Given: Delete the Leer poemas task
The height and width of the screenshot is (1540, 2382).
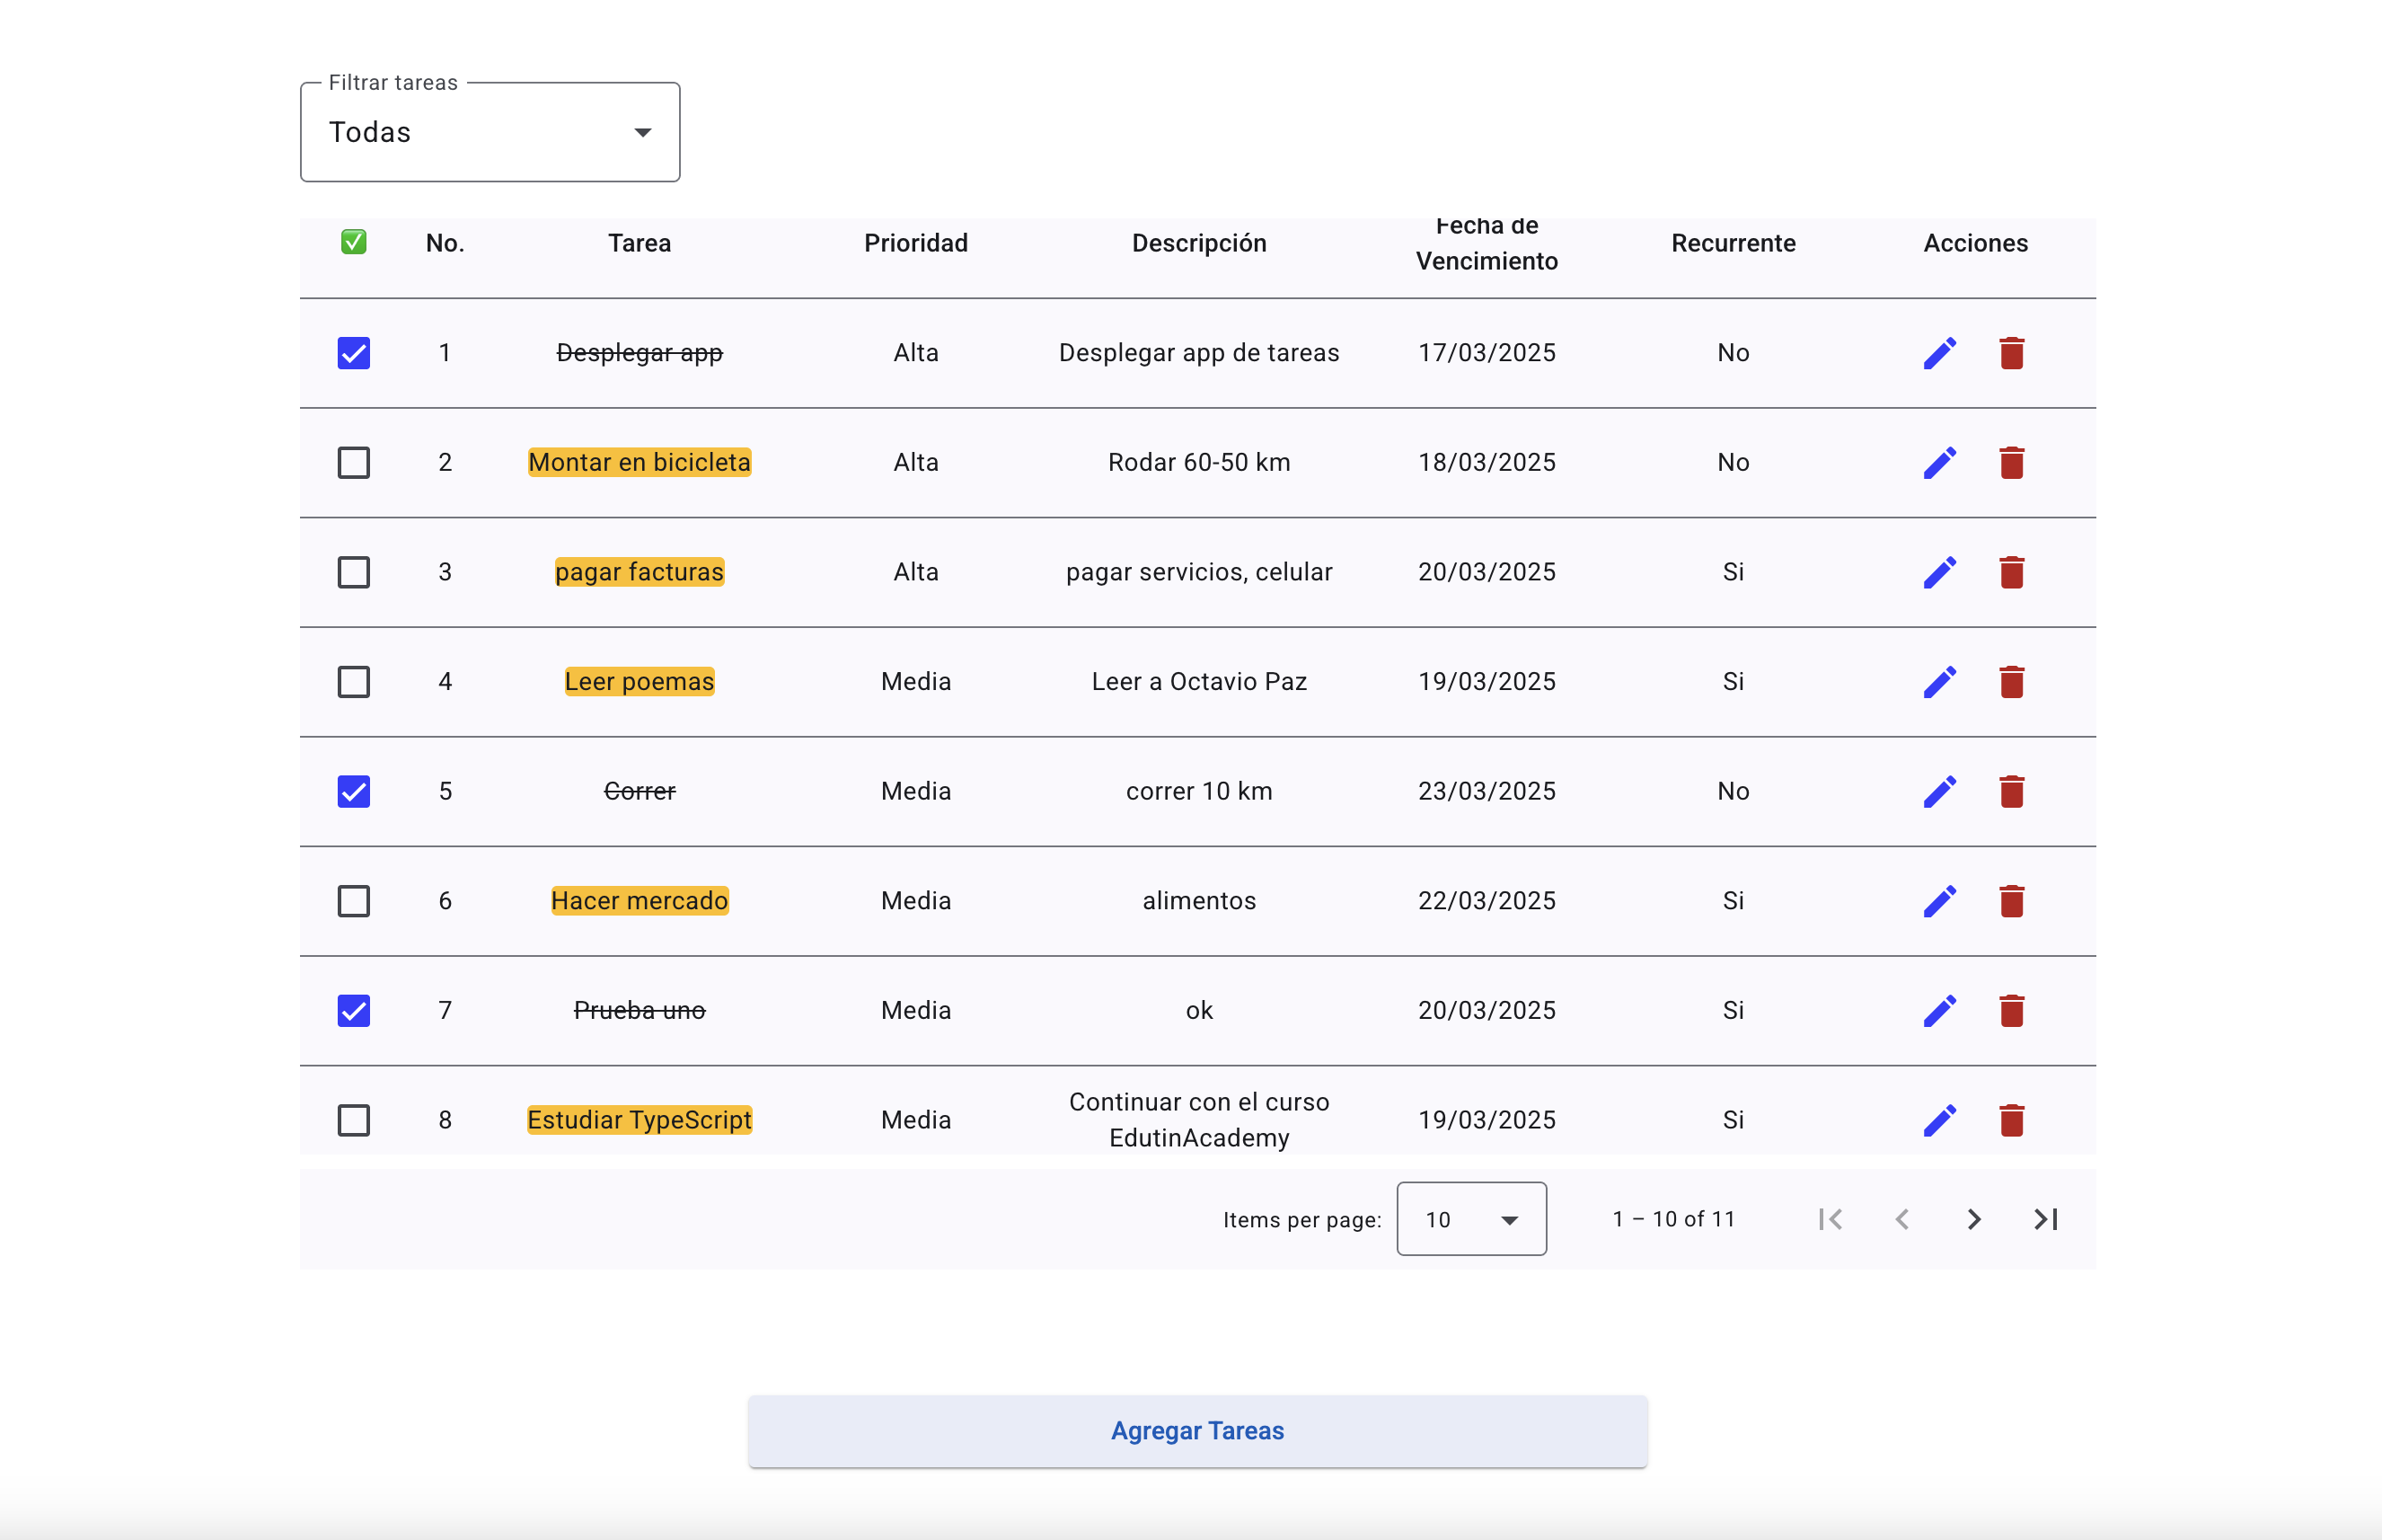Looking at the screenshot, I should tap(2011, 682).
